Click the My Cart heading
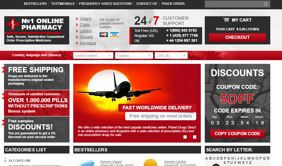 [x=242, y=20]
